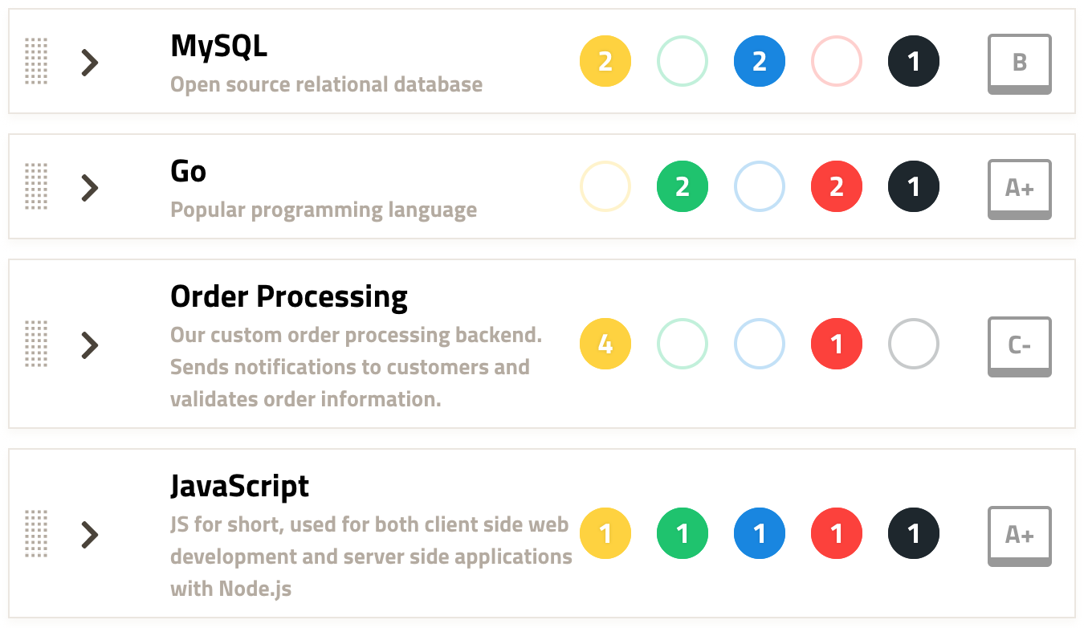Click MySQL empty red circle
1084x628 pixels.
click(837, 61)
